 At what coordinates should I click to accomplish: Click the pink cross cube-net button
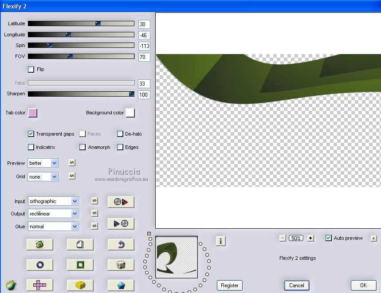[x=39, y=285]
